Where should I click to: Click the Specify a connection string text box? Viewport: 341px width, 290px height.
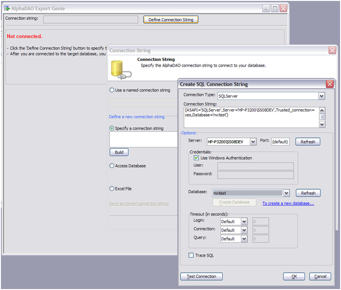(x=143, y=139)
